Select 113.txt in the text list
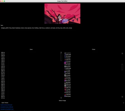Viewport: 125px width, 111px height. tap(3, 94)
